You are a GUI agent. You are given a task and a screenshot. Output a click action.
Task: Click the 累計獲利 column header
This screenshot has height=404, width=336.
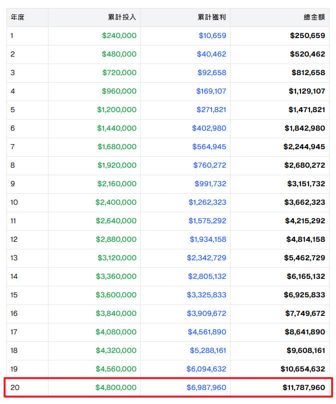point(212,17)
